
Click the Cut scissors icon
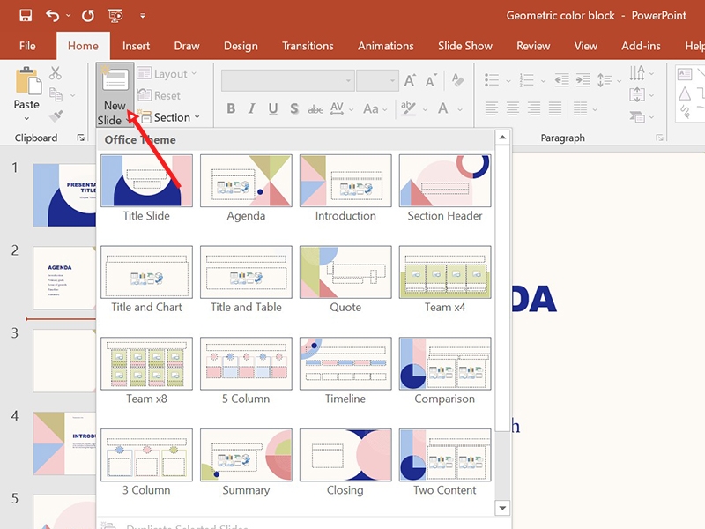[56, 73]
